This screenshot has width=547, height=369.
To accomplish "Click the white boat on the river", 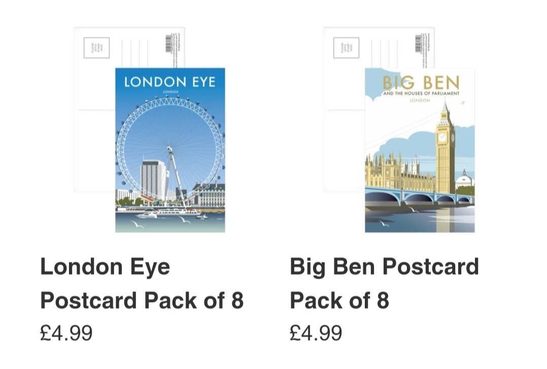I will 147,215.
